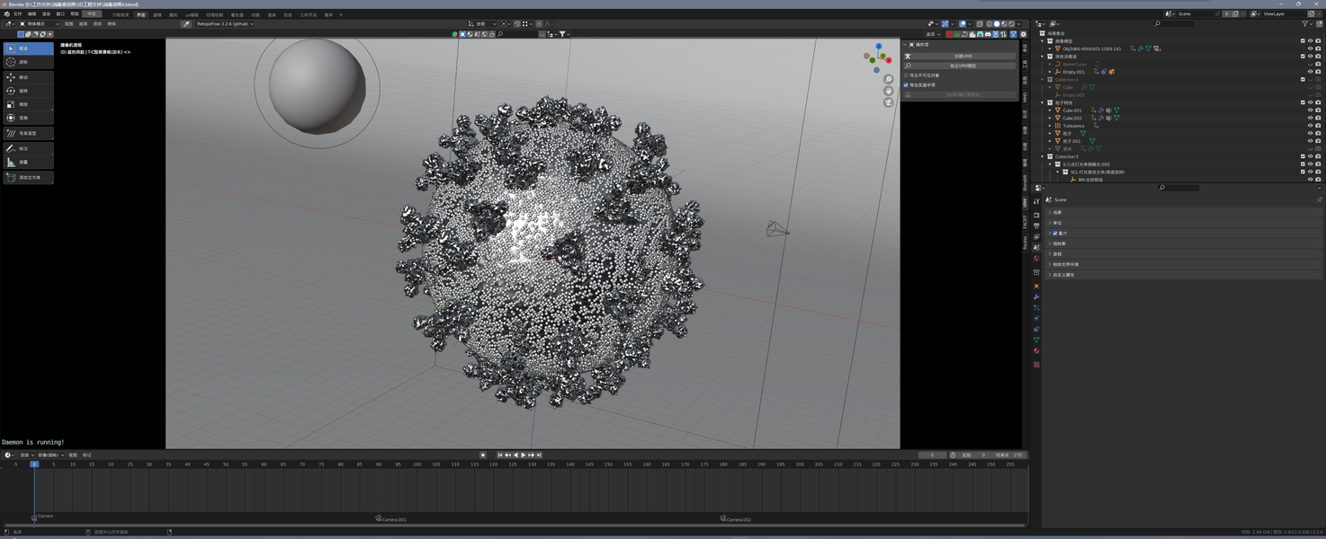Jump to the start frame in timeline
The image size is (1326, 539).
[500, 455]
